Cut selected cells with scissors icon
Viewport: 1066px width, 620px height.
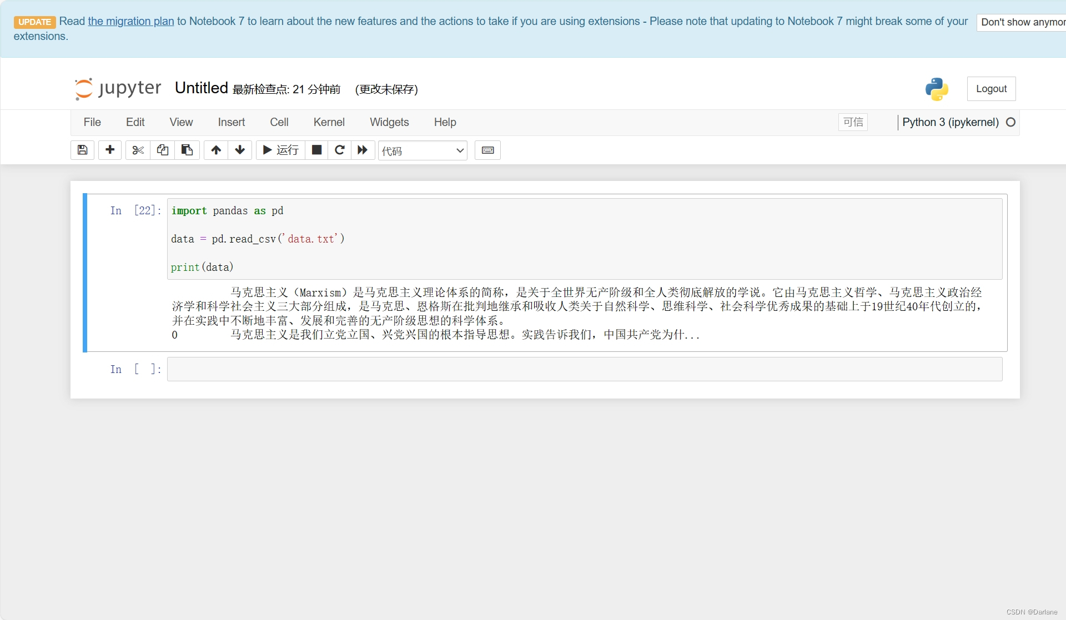pos(138,150)
